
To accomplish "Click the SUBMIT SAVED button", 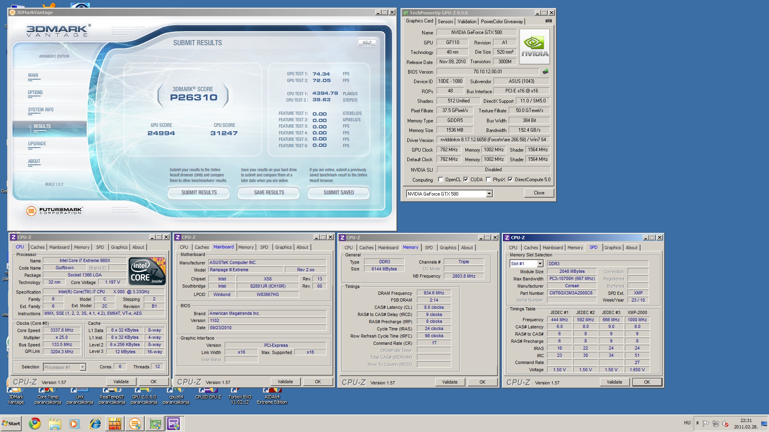I will point(338,193).
